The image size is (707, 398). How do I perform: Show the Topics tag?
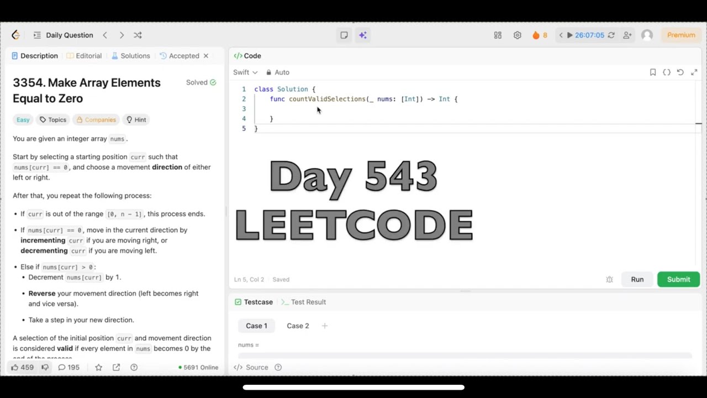52,119
